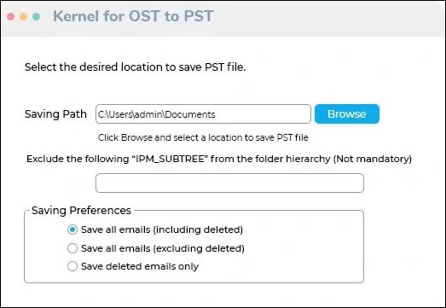Choose the excluding deleted radio button
Image resolution: width=446 pixels, height=308 pixels.
[x=72, y=248]
